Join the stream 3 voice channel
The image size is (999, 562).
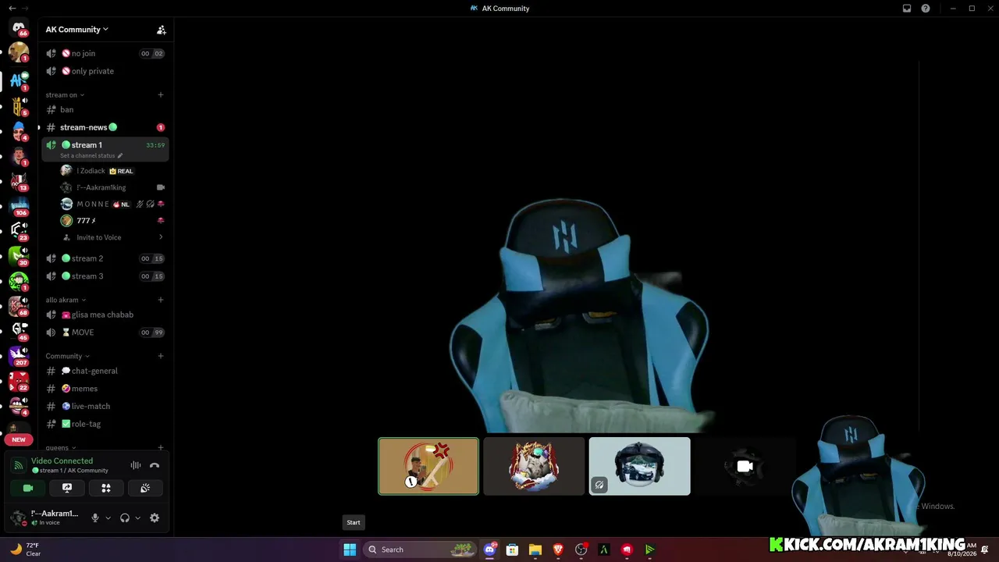click(105, 276)
